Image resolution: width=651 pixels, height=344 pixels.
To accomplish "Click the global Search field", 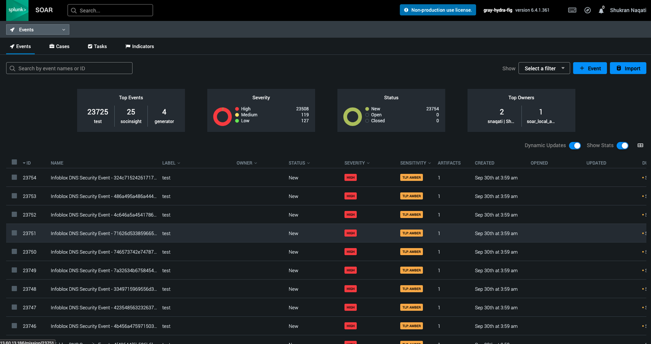I will point(110,10).
